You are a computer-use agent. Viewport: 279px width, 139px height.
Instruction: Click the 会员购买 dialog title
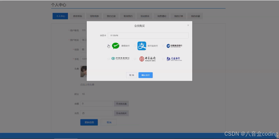click(139, 26)
